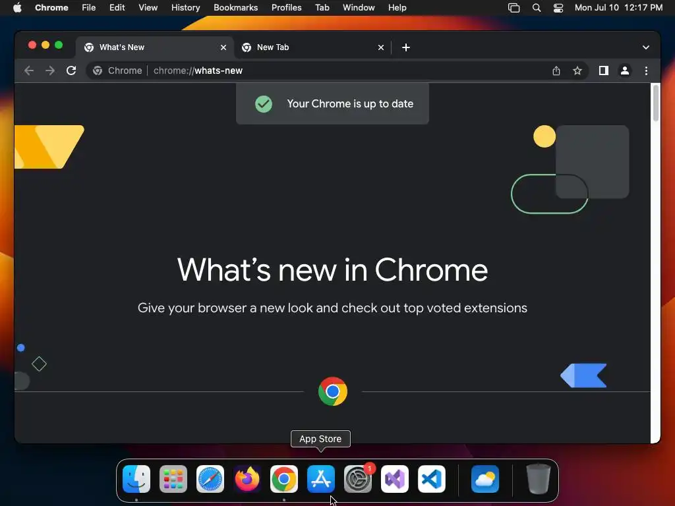Share this page via share icon

[556, 70]
